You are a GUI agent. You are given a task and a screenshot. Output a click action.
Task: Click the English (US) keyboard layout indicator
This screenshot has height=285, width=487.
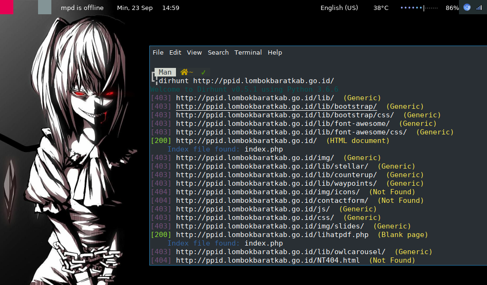339,8
